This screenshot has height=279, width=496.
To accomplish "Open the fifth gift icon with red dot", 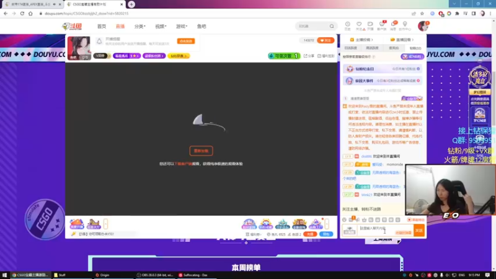I will [x=316, y=224].
